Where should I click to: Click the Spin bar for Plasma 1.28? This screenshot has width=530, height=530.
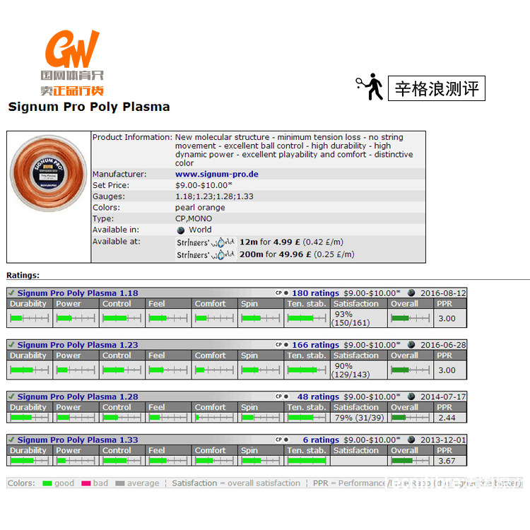(x=261, y=418)
